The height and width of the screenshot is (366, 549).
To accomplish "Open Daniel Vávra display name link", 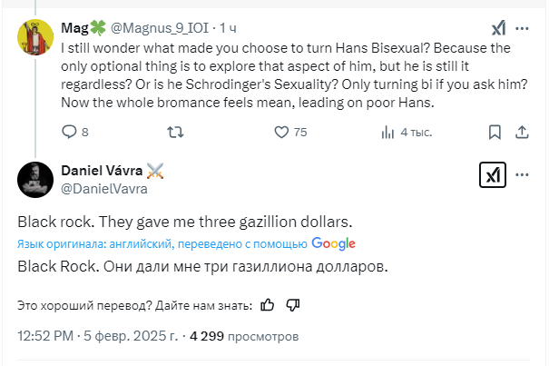I will click(101, 171).
